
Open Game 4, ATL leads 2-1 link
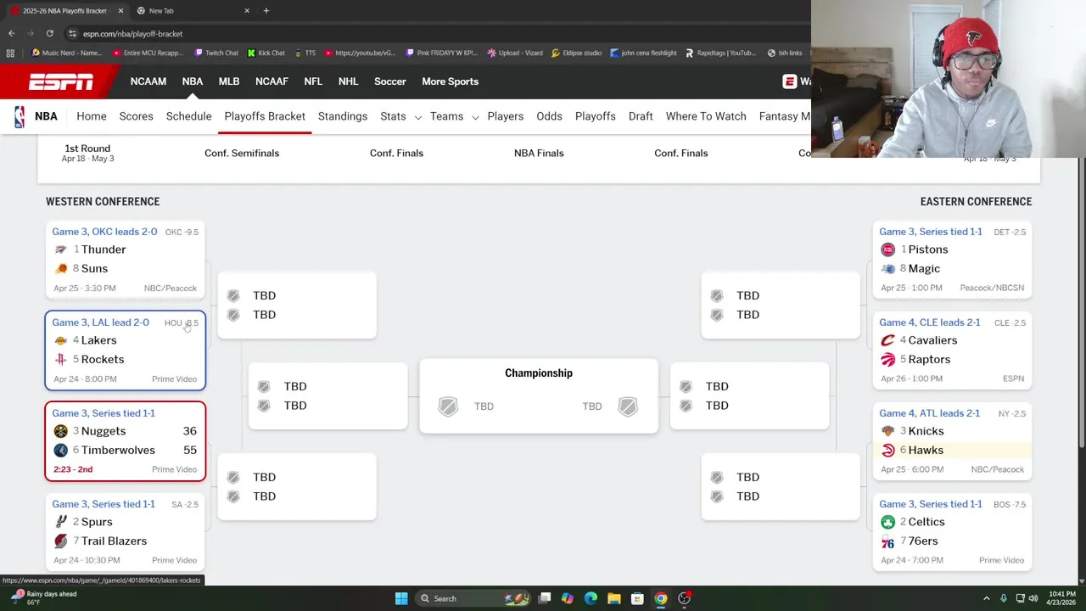[x=929, y=413]
